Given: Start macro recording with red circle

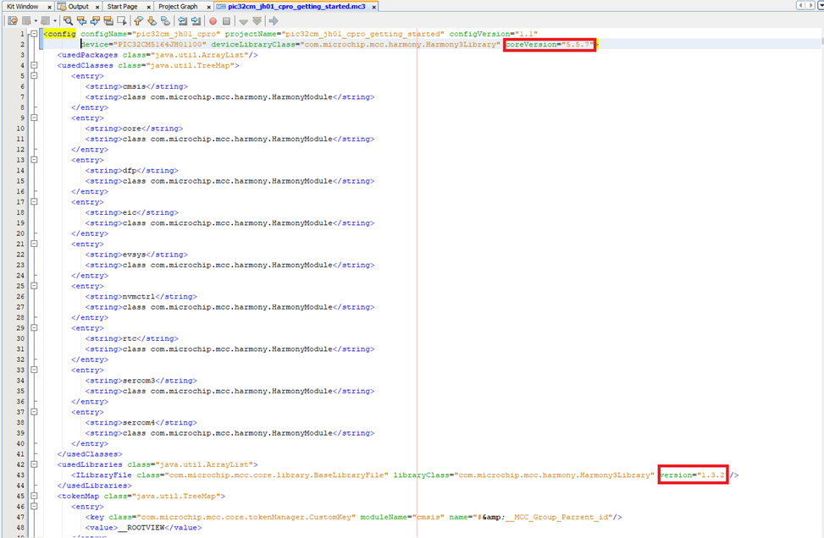Looking at the screenshot, I should tap(213, 21).
